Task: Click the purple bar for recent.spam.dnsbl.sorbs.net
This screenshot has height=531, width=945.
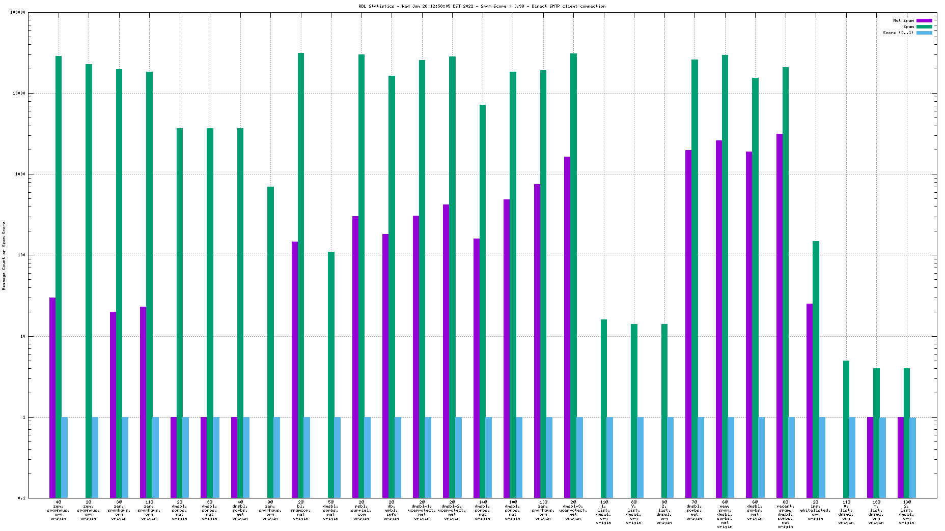Action: click(780, 315)
